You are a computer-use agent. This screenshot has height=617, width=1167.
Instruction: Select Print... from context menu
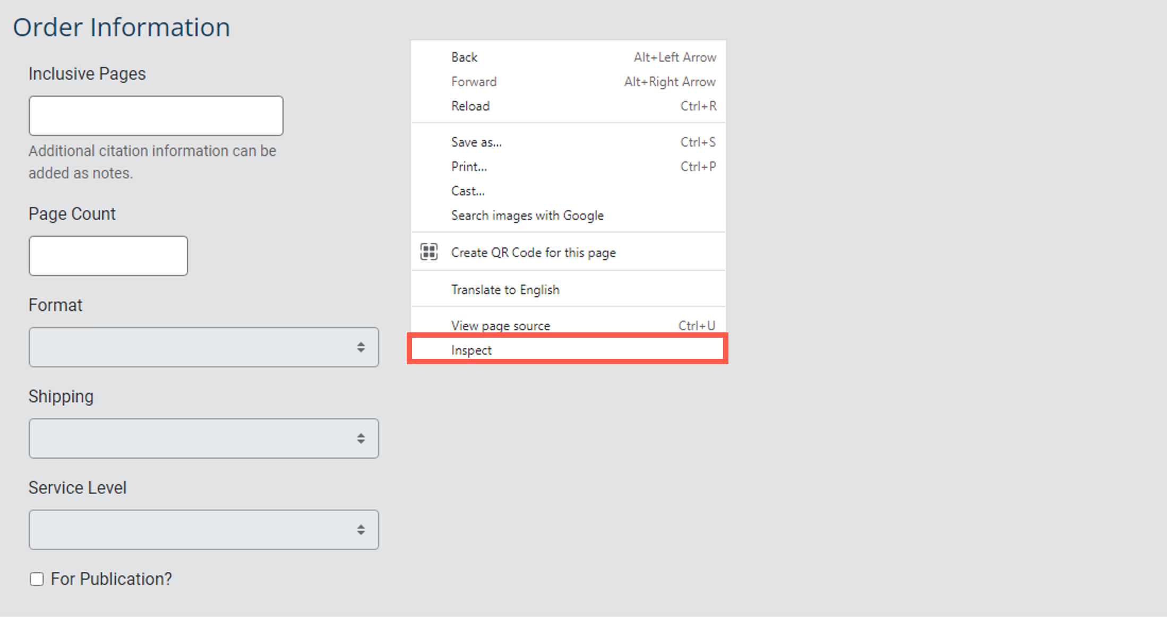tap(469, 166)
